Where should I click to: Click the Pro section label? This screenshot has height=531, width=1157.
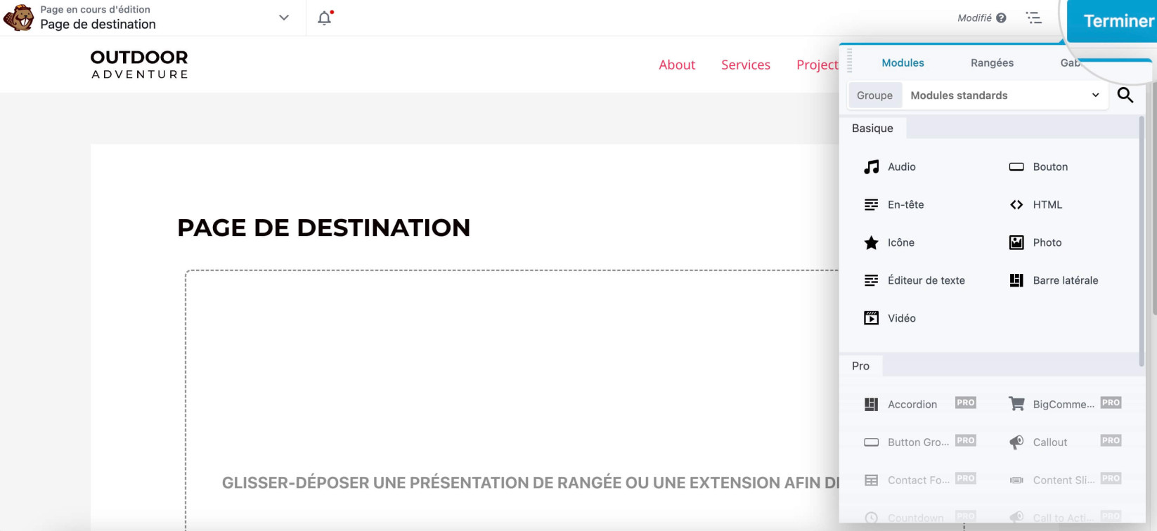[x=860, y=366]
